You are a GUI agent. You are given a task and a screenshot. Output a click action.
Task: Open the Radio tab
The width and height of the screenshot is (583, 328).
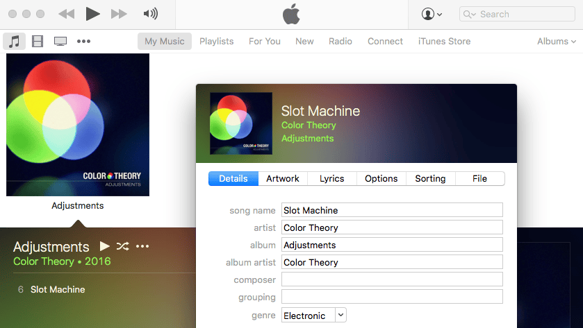tap(340, 41)
